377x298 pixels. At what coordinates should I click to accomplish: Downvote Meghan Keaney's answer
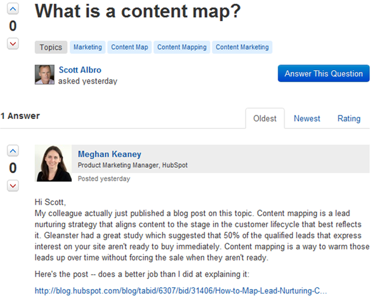coord(12,186)
